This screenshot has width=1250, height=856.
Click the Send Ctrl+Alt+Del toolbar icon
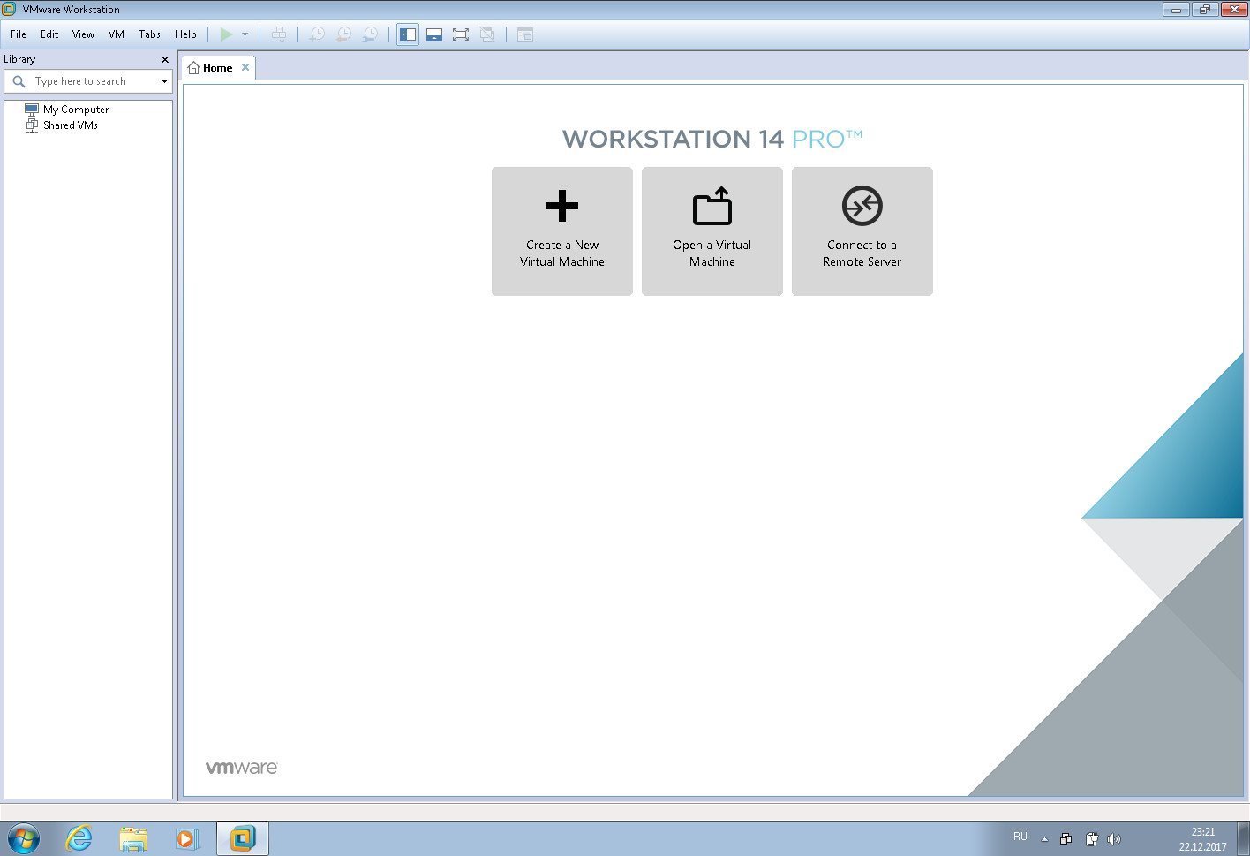tap(279, 34)
